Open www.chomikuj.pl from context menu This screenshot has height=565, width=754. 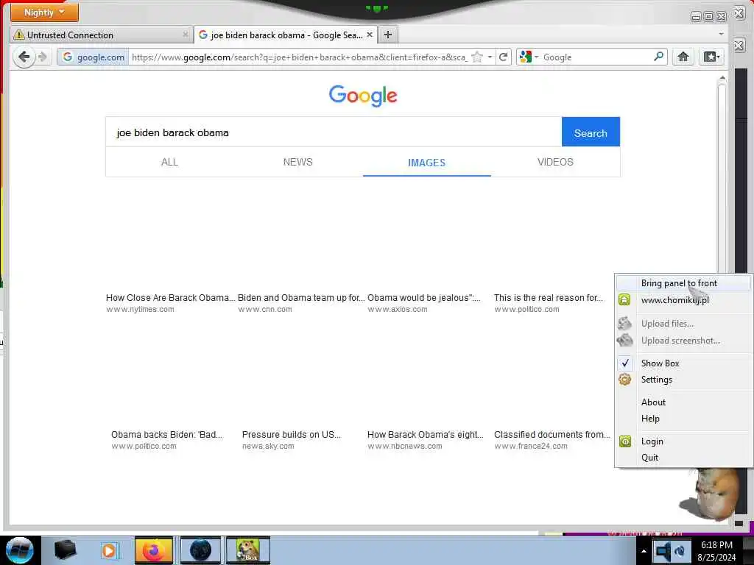click(683, 300)
